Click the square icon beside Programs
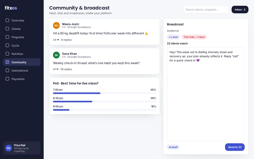 [7, 37]
